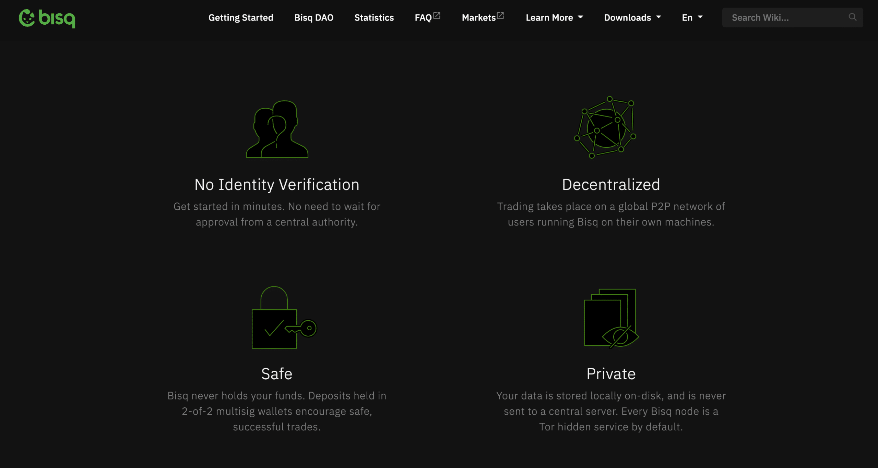Viewport: 878px width, 468px height.
Task: Click text 'Your data is stored locally on-disk'
Action: tap(580, 396)
